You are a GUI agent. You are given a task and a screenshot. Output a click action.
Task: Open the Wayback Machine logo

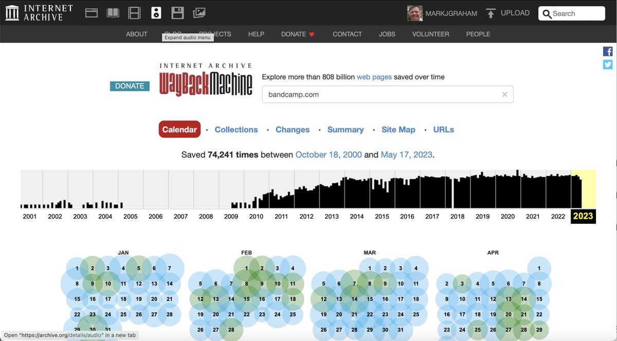point(206,80)
